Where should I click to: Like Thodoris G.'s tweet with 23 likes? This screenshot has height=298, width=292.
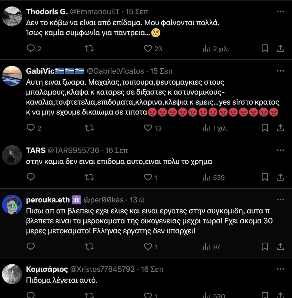[148, 48]
